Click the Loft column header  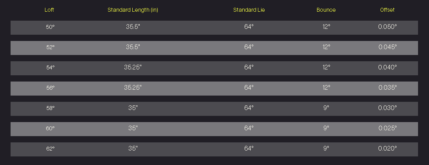pyautogui.click(x=49, y=10)
